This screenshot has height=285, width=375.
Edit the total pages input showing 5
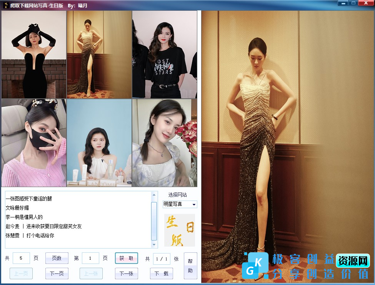coord(21,258)
